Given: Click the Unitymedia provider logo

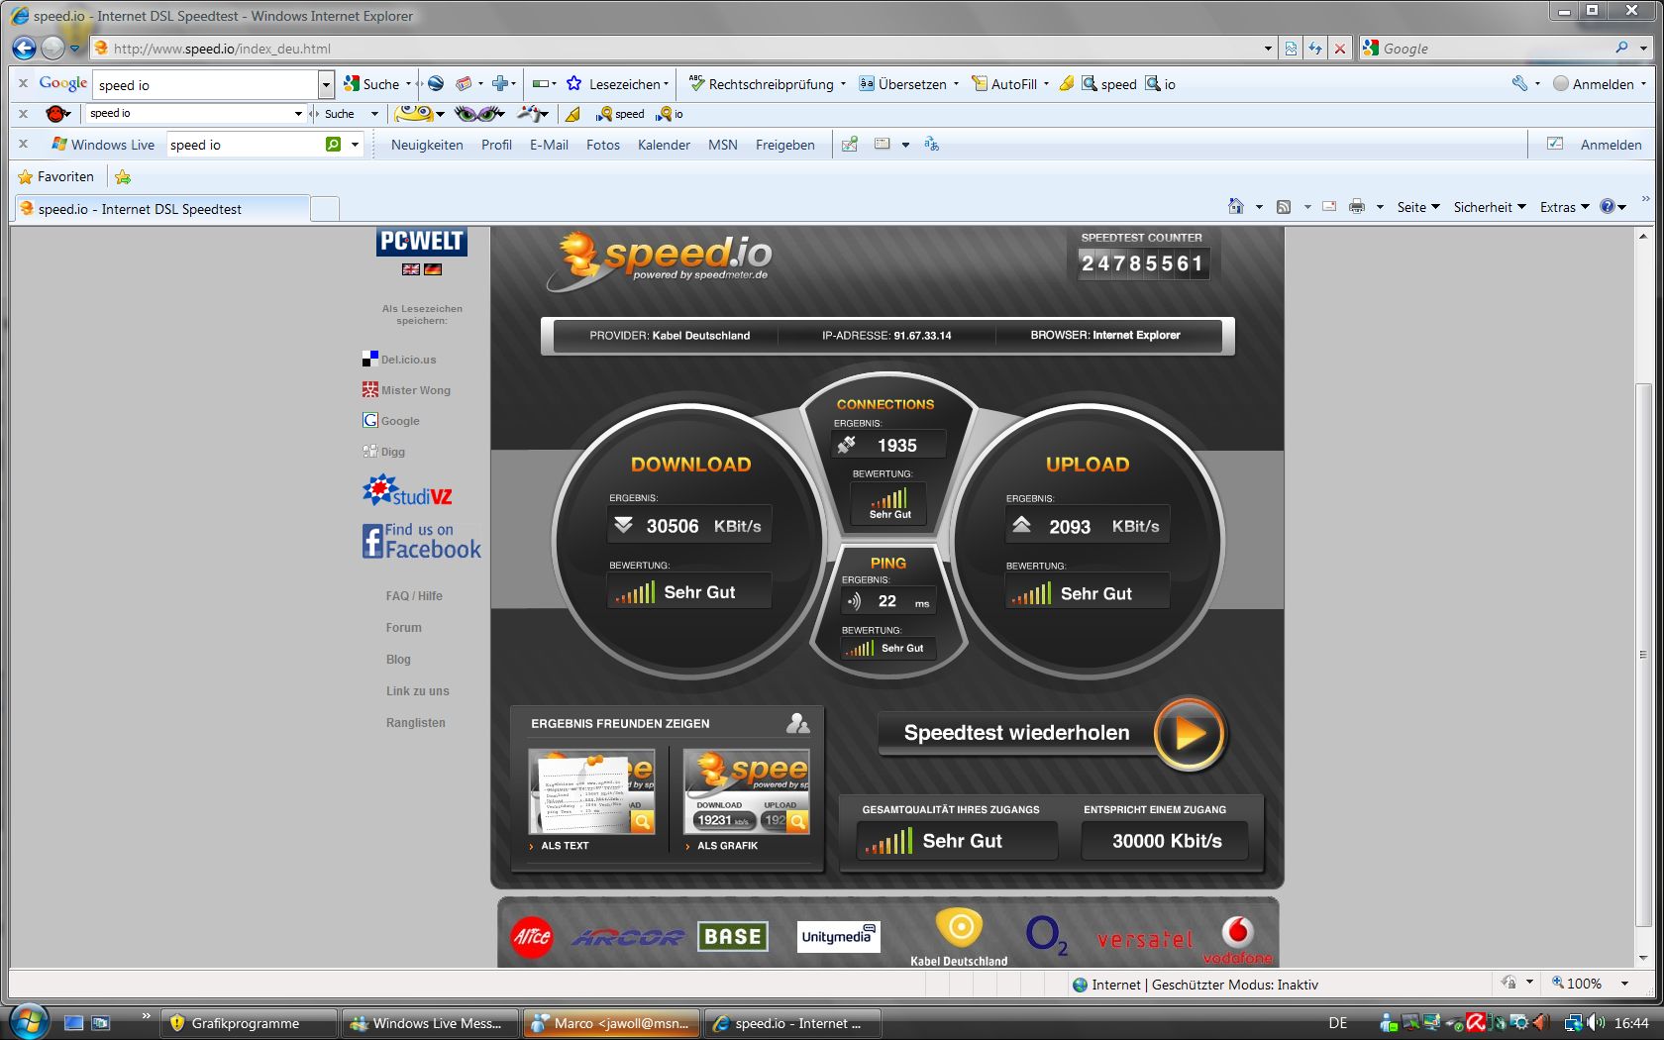Looking at the screenshot, I should pyautogui.click(x=839, y=936).
